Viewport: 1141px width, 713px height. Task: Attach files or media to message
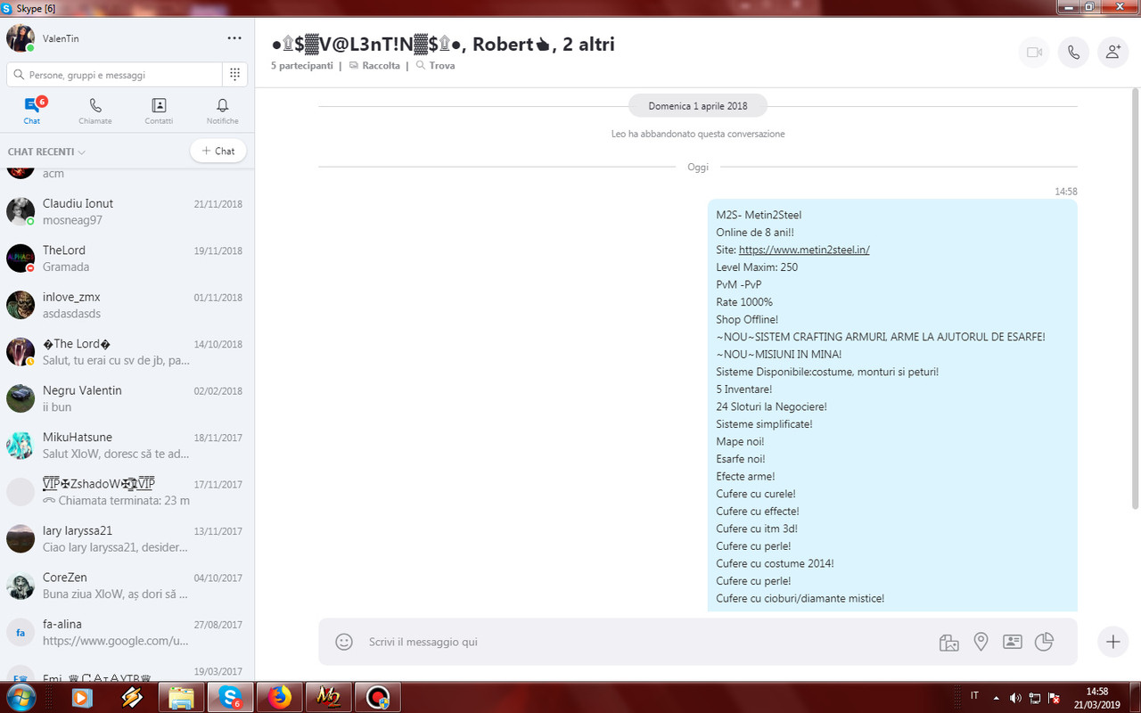[x=948, y=642]
